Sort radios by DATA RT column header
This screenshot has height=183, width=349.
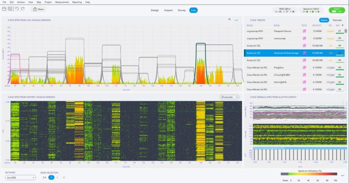[316, 25]
